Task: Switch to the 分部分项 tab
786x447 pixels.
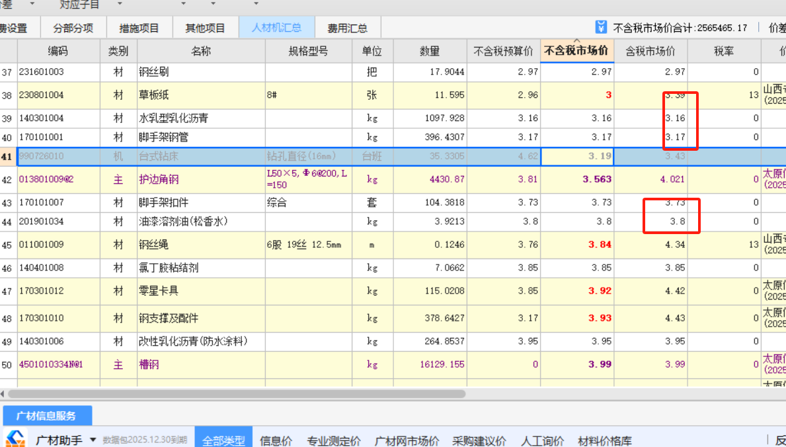Action: pyautogui.click(x=73, y=28)
